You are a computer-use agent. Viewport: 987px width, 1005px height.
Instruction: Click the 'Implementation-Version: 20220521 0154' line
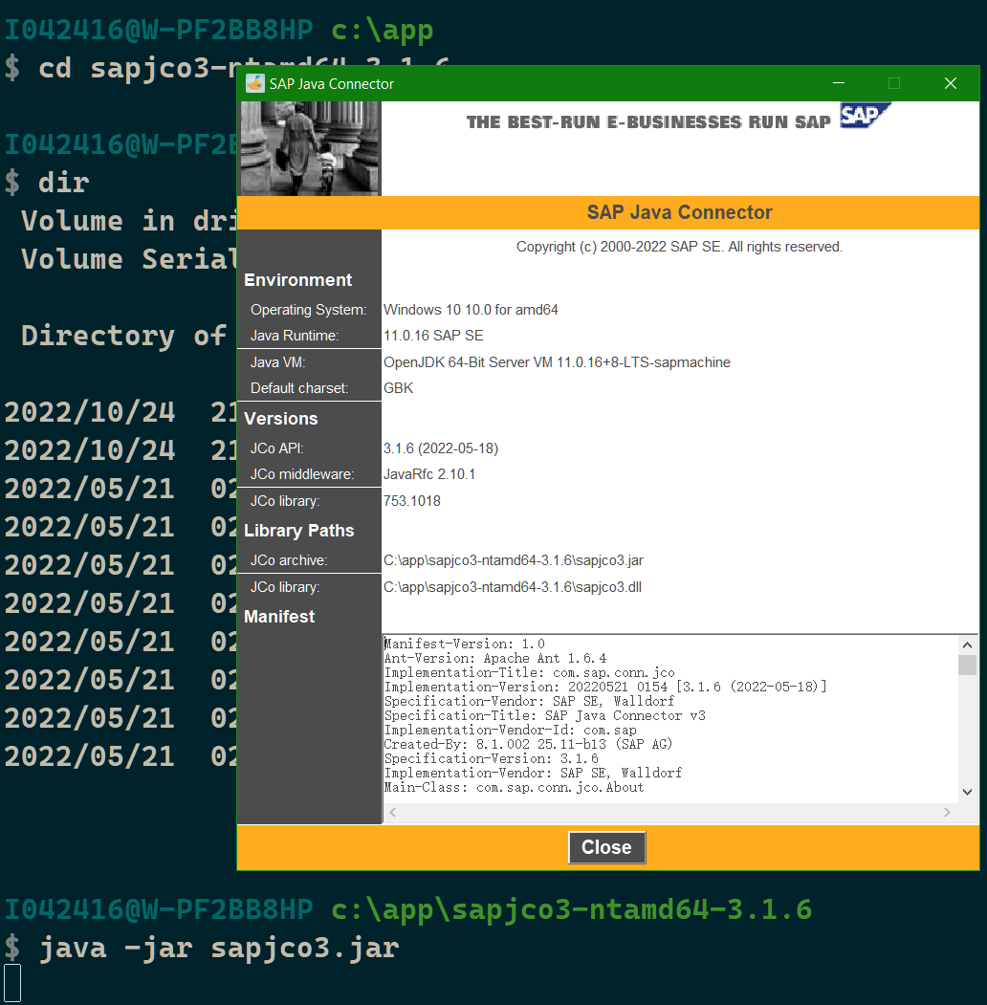pyautogui.click(x=605, y=687)
